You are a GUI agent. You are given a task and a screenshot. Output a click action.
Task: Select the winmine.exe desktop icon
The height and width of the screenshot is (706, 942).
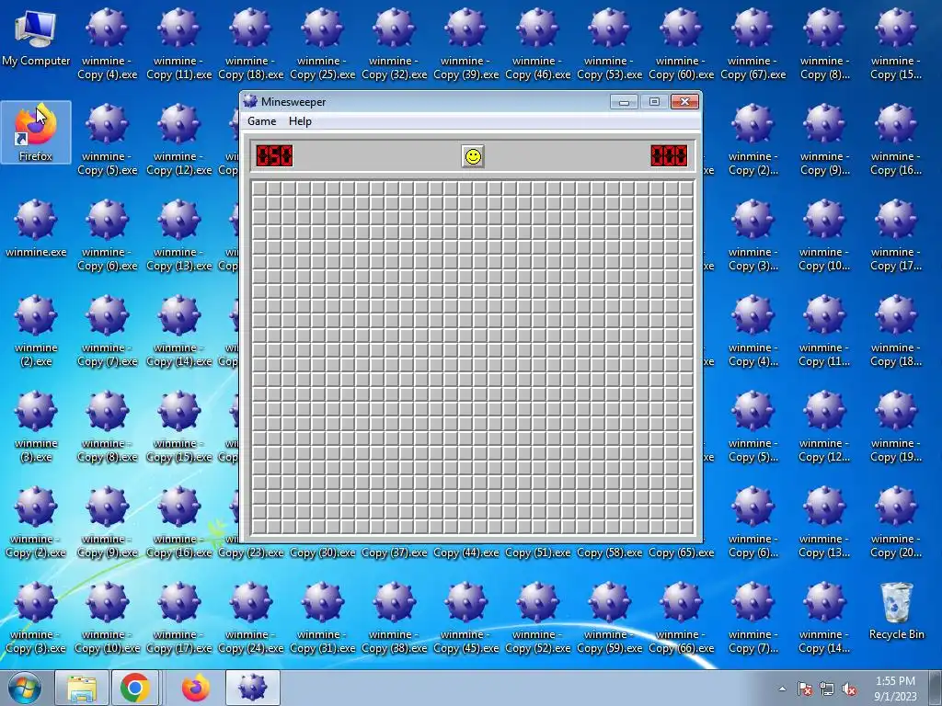pyautogui.click(x=36, y=228)
